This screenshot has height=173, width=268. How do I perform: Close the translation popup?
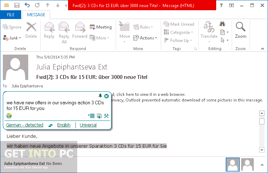pos(106,96)
